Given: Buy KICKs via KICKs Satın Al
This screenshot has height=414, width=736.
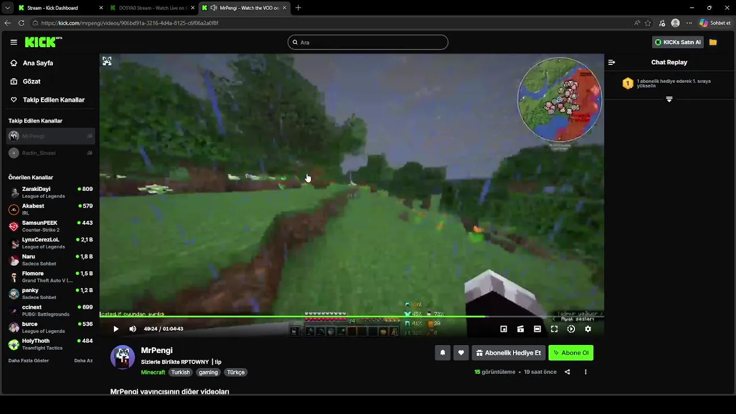Looking at the screenshot, I should (677, 42).
